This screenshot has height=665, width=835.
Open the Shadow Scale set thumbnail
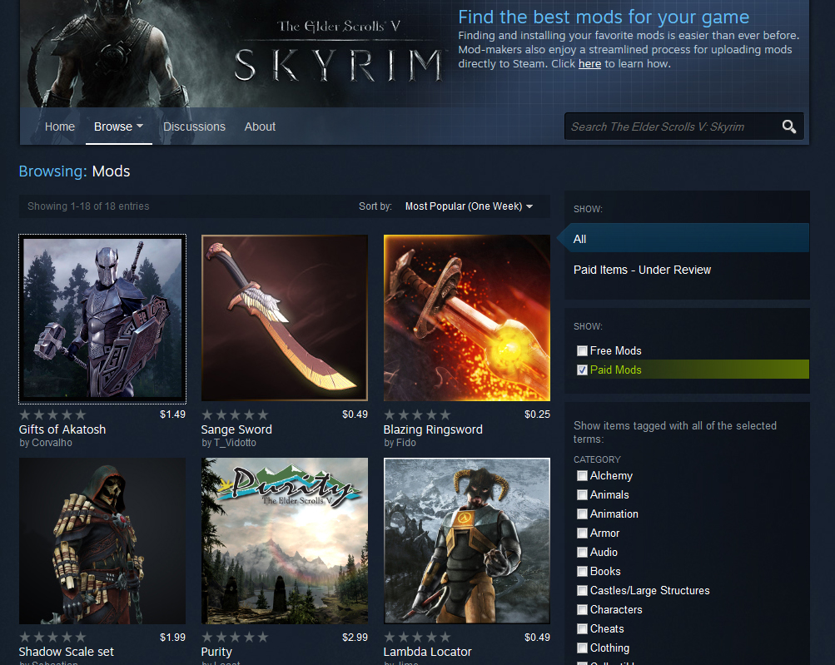click(x=102, y=540)
